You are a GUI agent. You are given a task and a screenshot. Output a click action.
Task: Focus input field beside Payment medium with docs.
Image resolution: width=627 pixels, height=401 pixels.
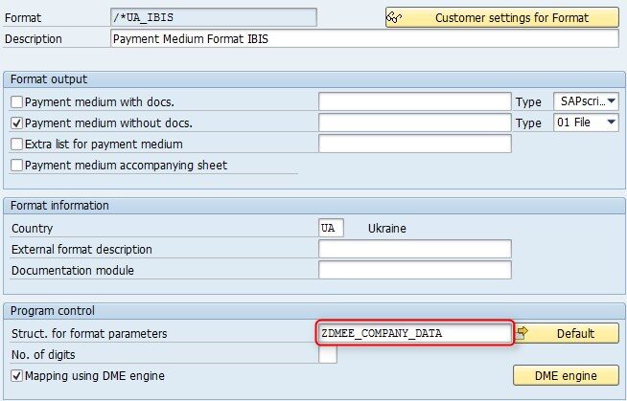pyautogui.click(x=414, y=101)
